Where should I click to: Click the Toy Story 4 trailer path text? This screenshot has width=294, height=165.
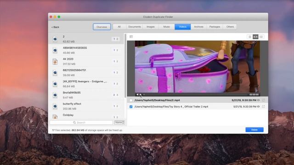171,107
